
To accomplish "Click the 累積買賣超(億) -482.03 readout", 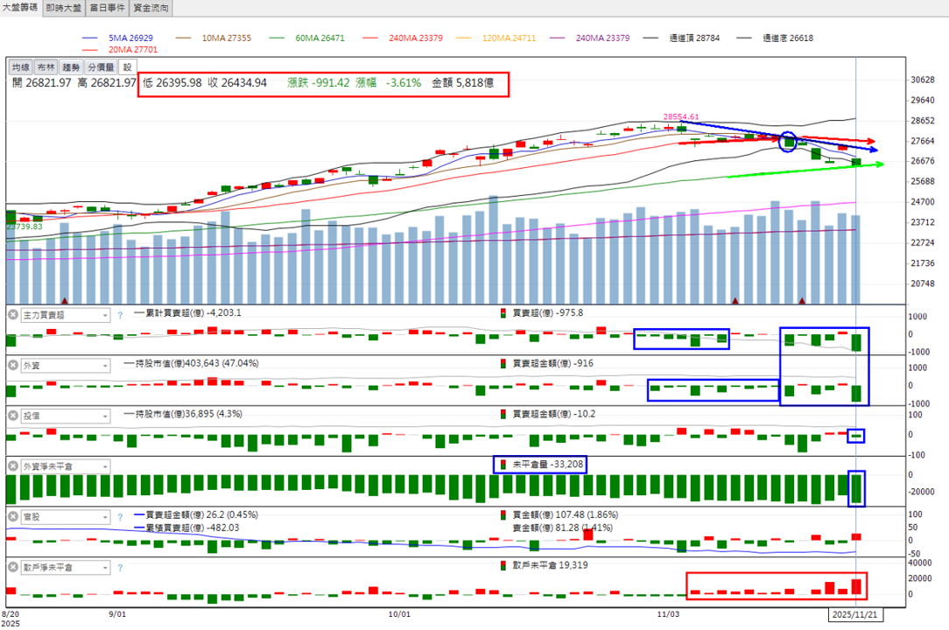I will [186, 528].
